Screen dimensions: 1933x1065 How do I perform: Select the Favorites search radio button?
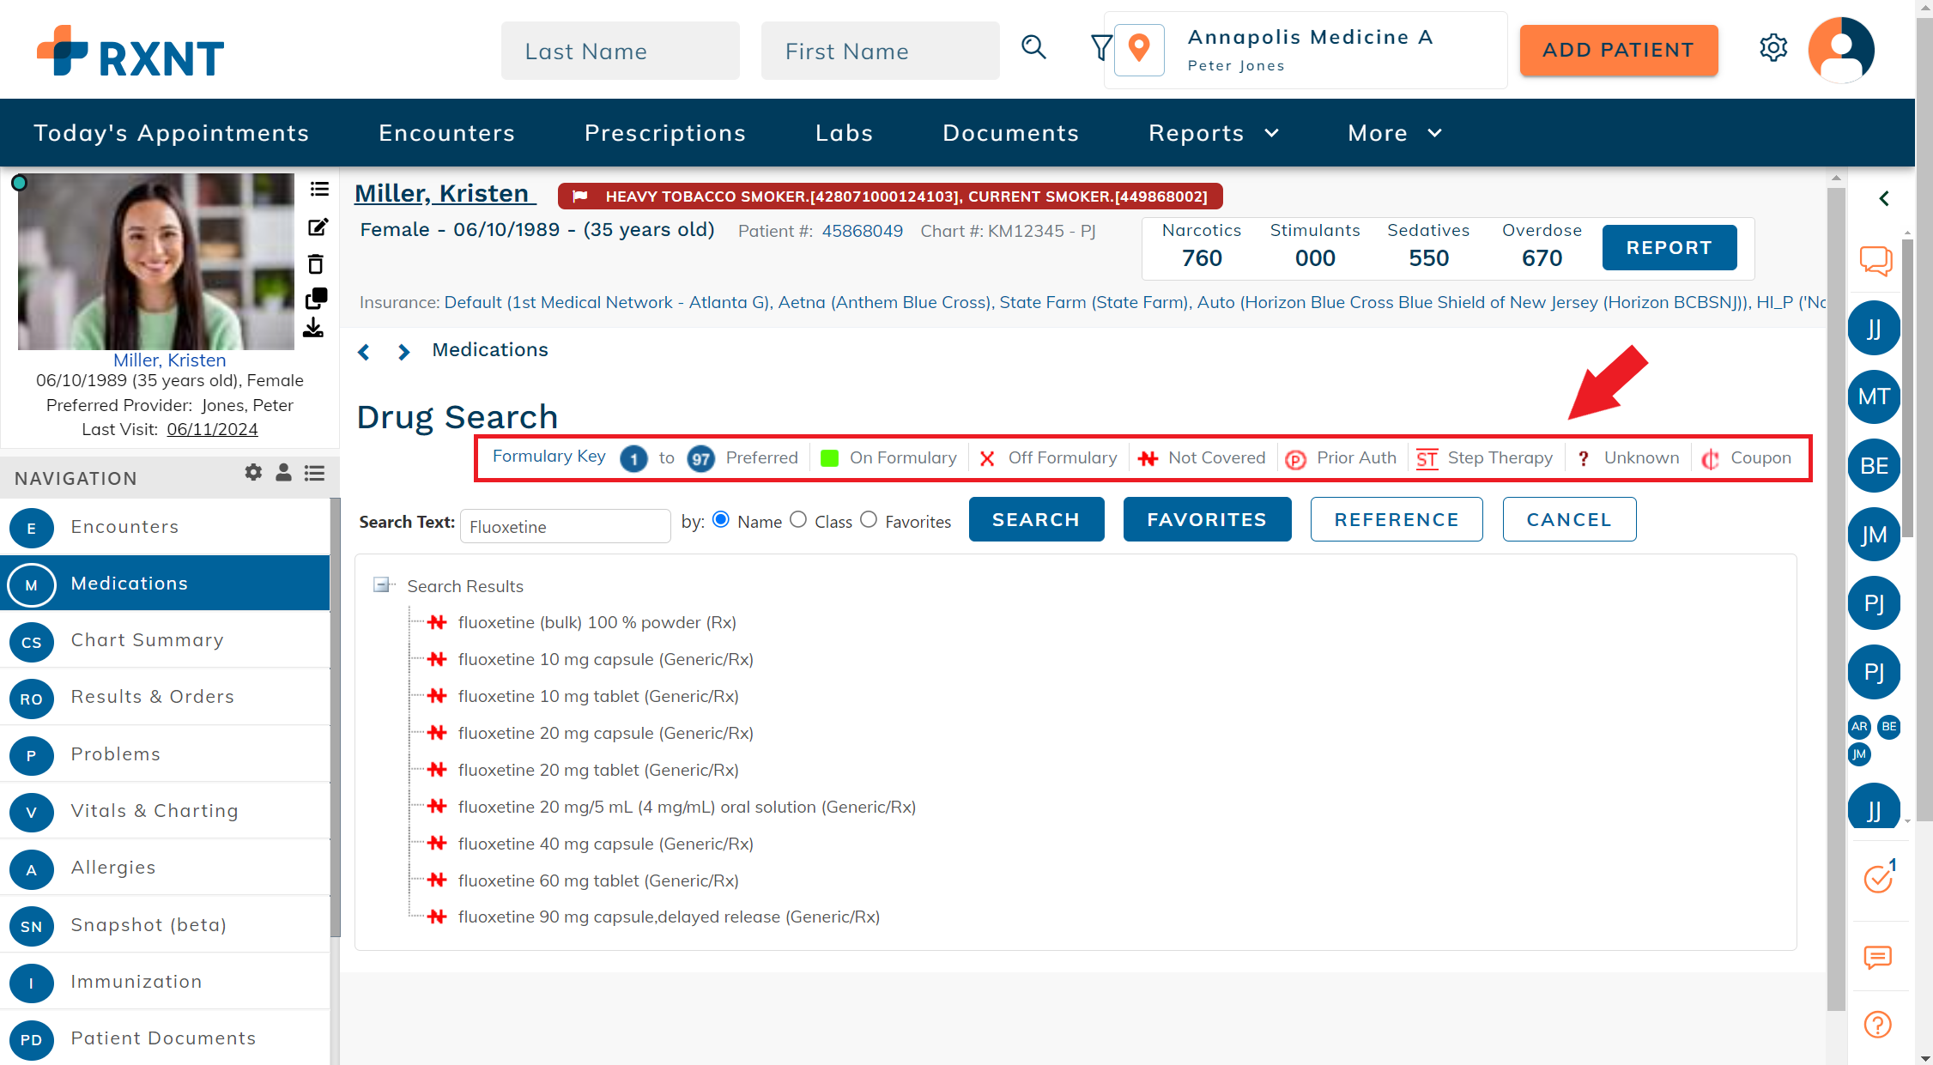pyautogui.click(x=869, y=520)
